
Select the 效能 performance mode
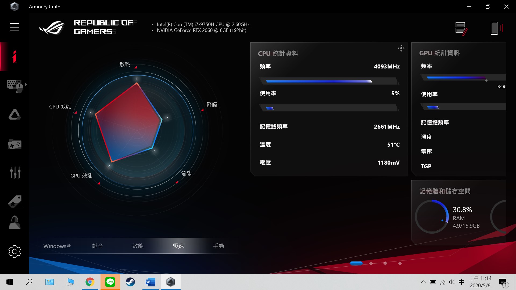tap(138, 246)
